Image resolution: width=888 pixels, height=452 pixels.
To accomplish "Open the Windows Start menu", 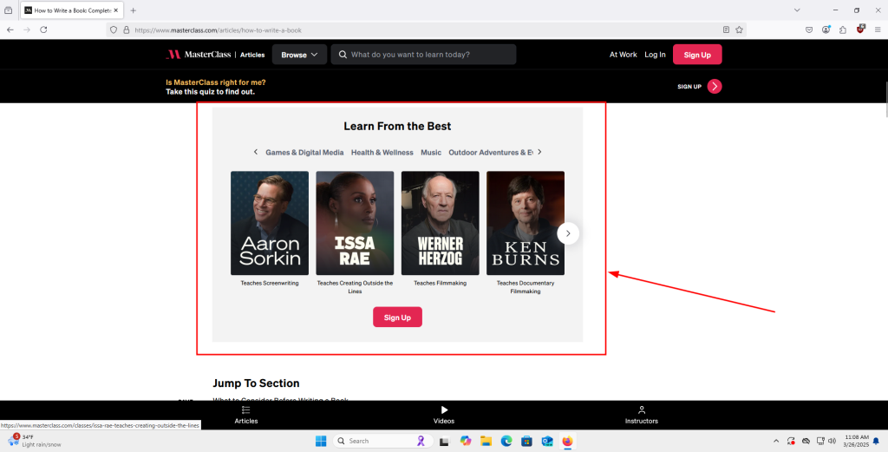I will 321,441.
